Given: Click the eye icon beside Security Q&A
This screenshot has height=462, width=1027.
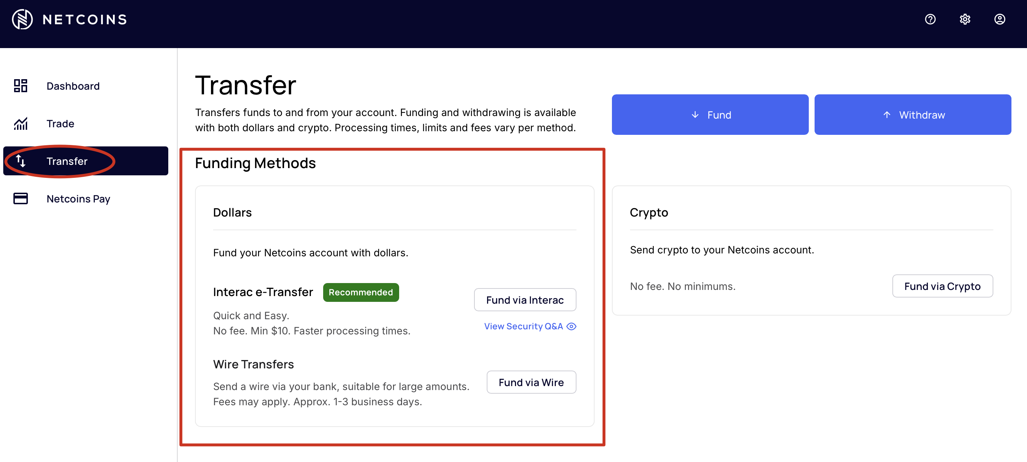Looking at the screenshot, I should tap(571, 326).
